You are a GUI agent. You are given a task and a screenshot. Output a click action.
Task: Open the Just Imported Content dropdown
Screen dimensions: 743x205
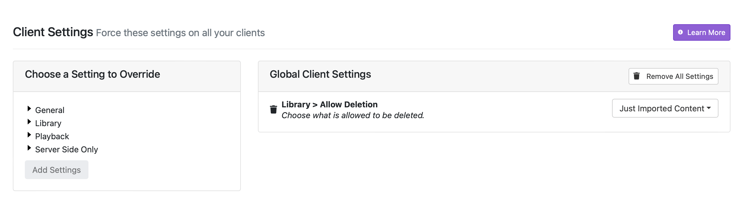(665, 108)
